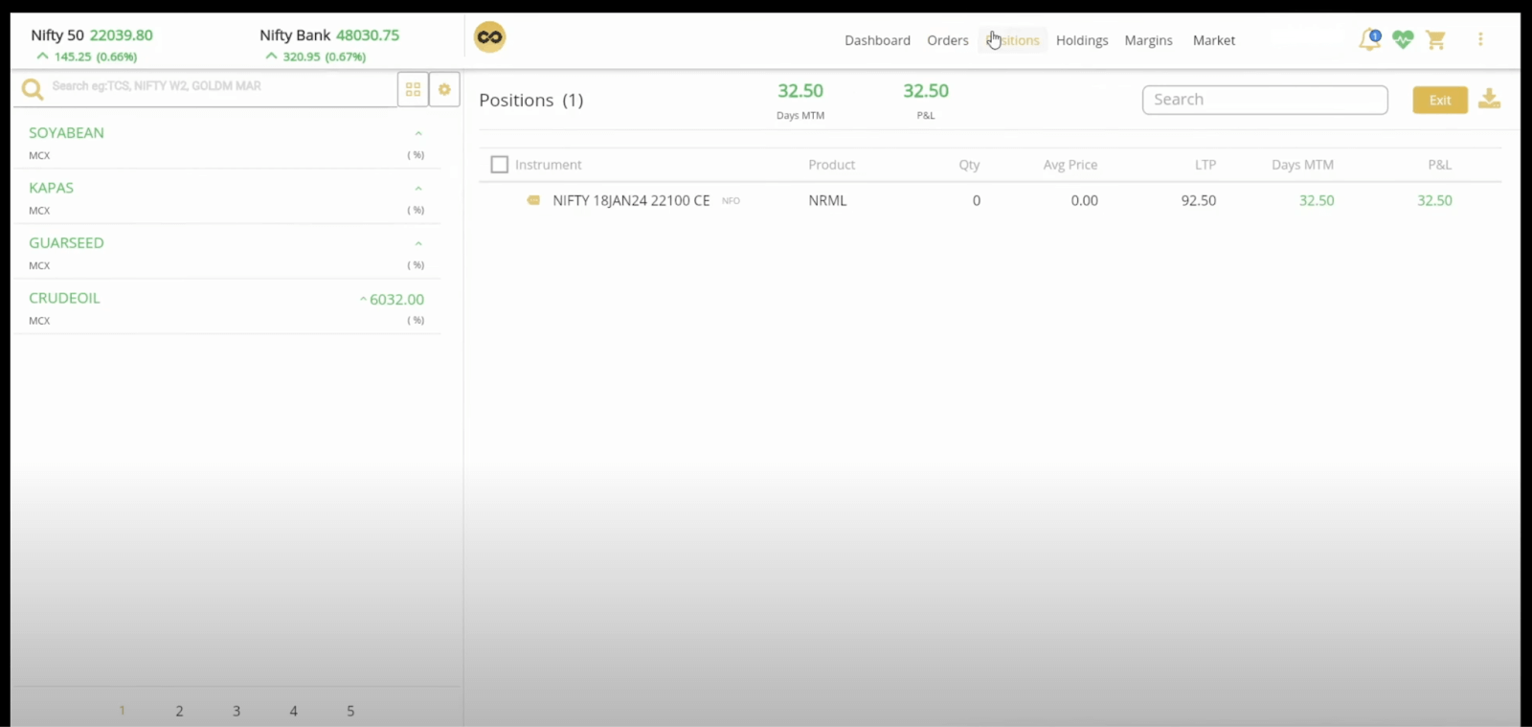This screenshot has width=1532, height=727.
Task: Select the CRUDEOIL watchlist entry
Action: coord(64,298)
